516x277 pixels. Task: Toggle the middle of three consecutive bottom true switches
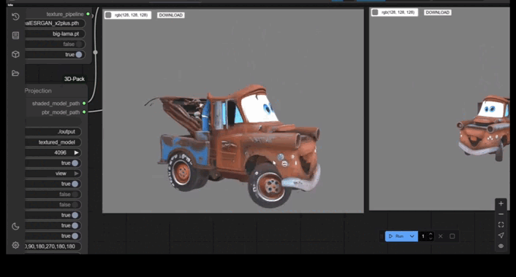tap(75, 225)
